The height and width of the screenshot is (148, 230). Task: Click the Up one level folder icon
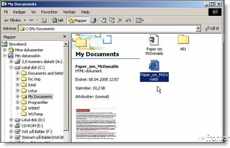(43, 21)
